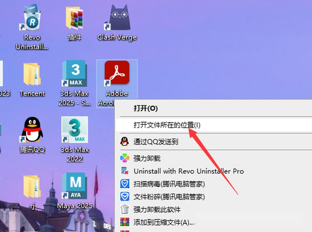
Task: Choose 扫描病毒(腾讯电脑管家) menu entry
Action: click(169, 184)
